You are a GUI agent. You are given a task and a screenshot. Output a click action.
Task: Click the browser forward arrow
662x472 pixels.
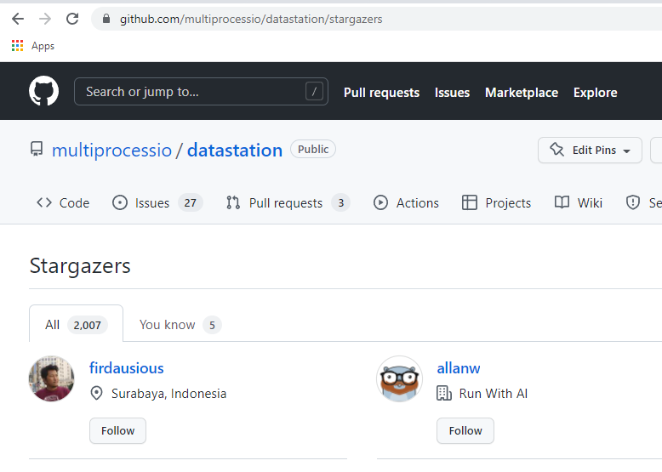[x=45, y=19]
